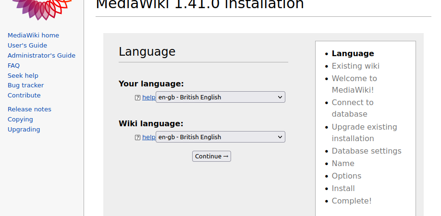441x216 pixels.
Task: Click help icon beside Wiki language
Action: point(137,138)
